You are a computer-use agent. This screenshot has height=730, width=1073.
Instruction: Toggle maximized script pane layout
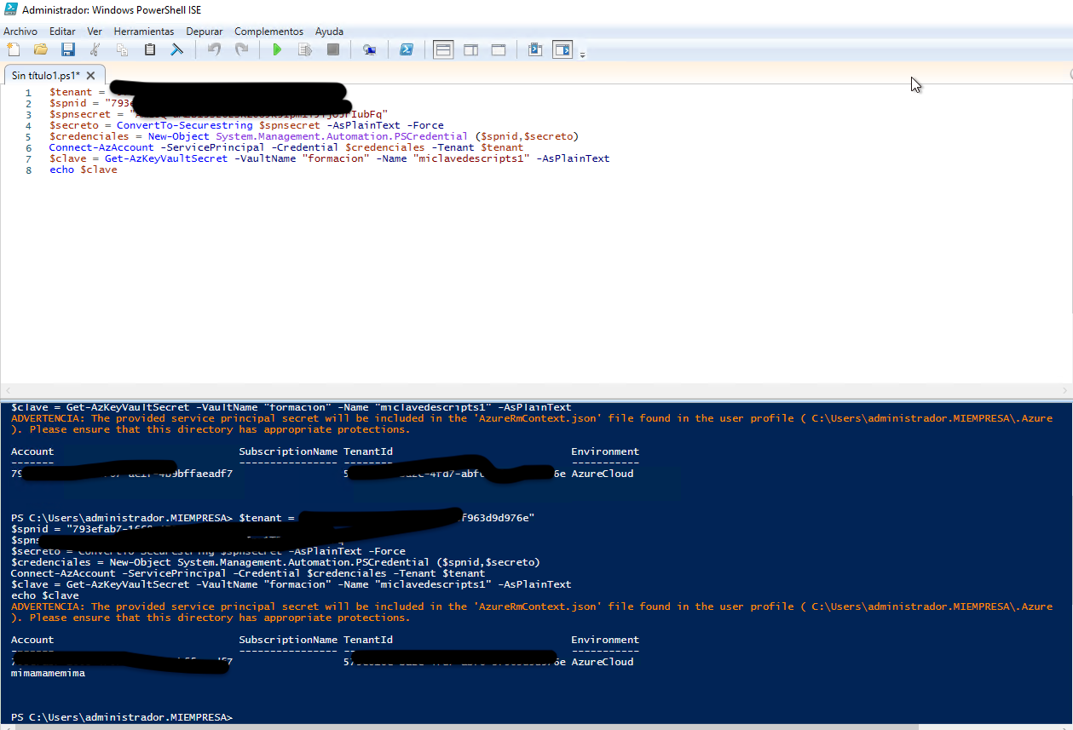tap(498, 50)
